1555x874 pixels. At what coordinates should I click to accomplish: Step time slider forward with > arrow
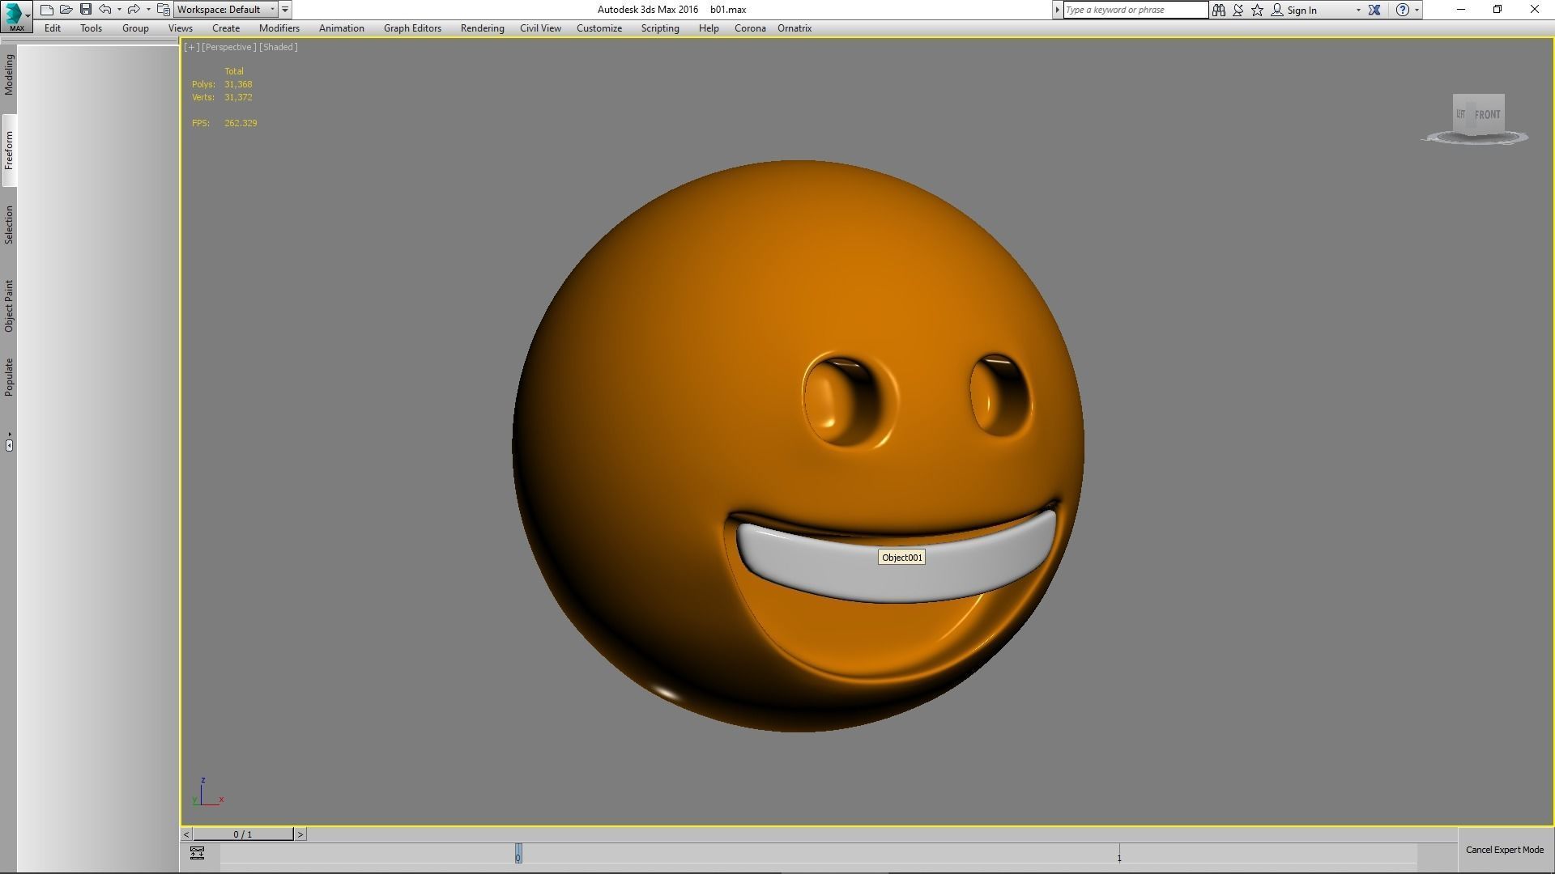pyautogui.click(x=300, y=834)
